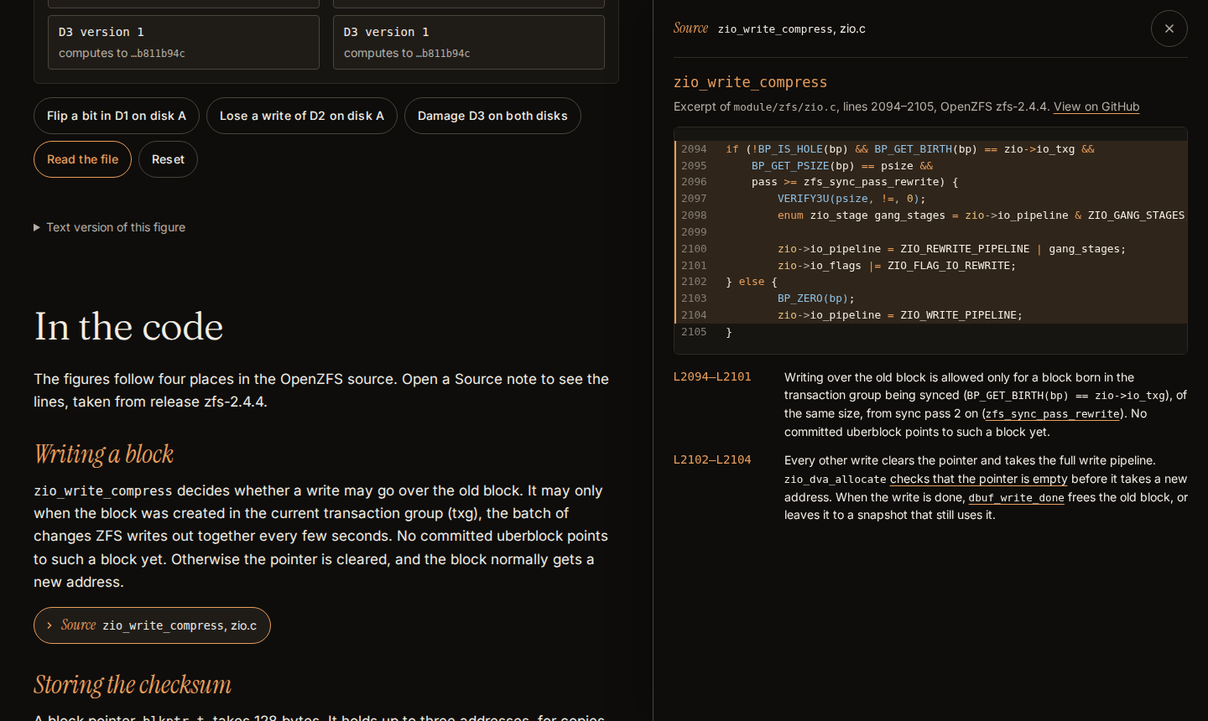Follow the dbuf_write_done link

[1016, 498]
